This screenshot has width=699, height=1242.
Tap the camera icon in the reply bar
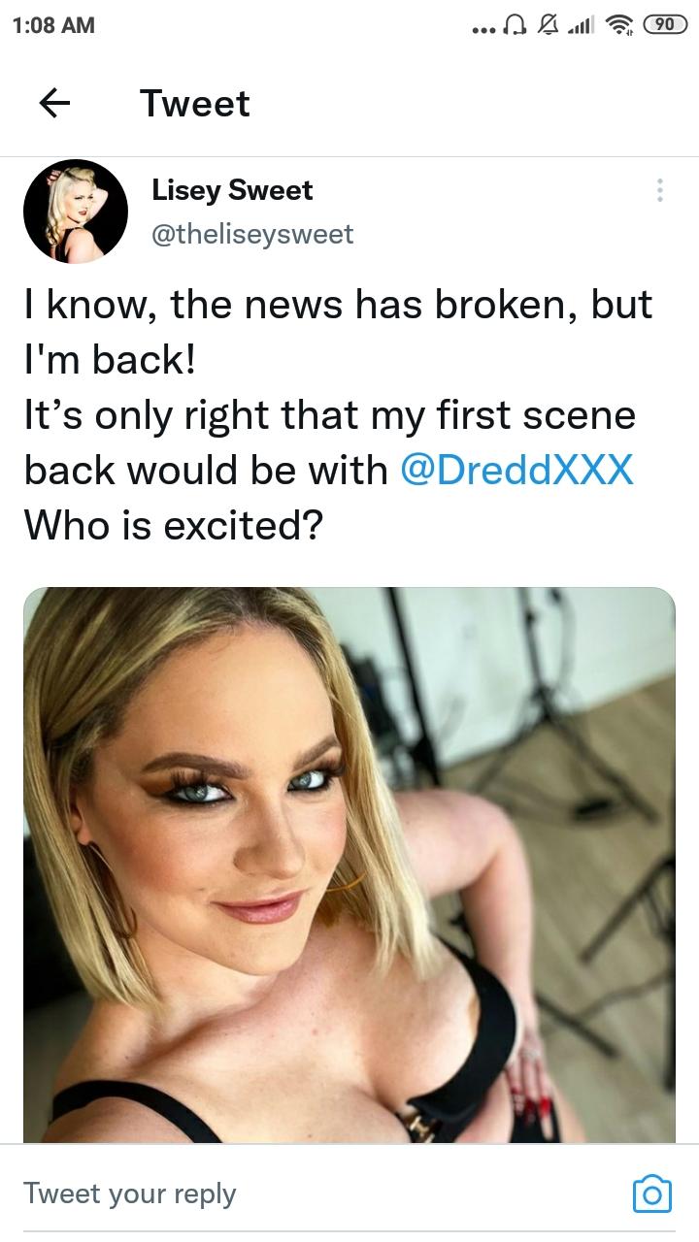coord(651,1193)
